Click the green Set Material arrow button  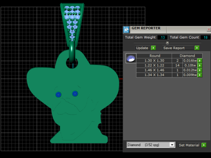(x=204, y=145)
